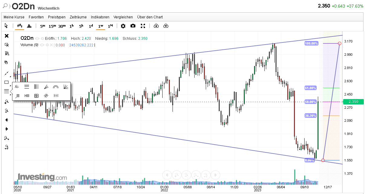Switch timeframe to 1M
This screenshot has height=194, width=365.
point(110,26)
